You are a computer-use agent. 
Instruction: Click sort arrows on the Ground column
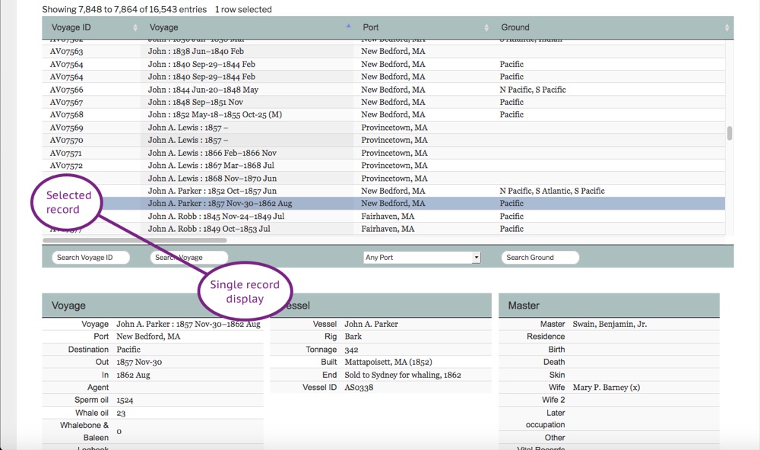pyautogui.click(x=727, y=28)
